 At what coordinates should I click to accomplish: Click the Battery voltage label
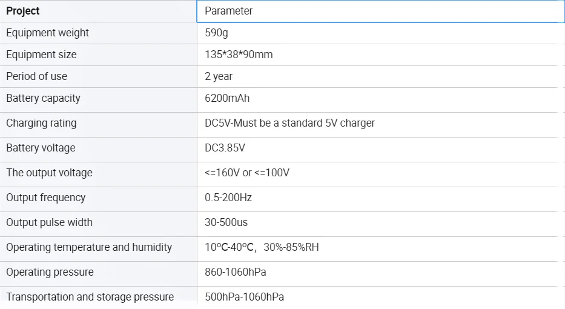coord(98,148)
